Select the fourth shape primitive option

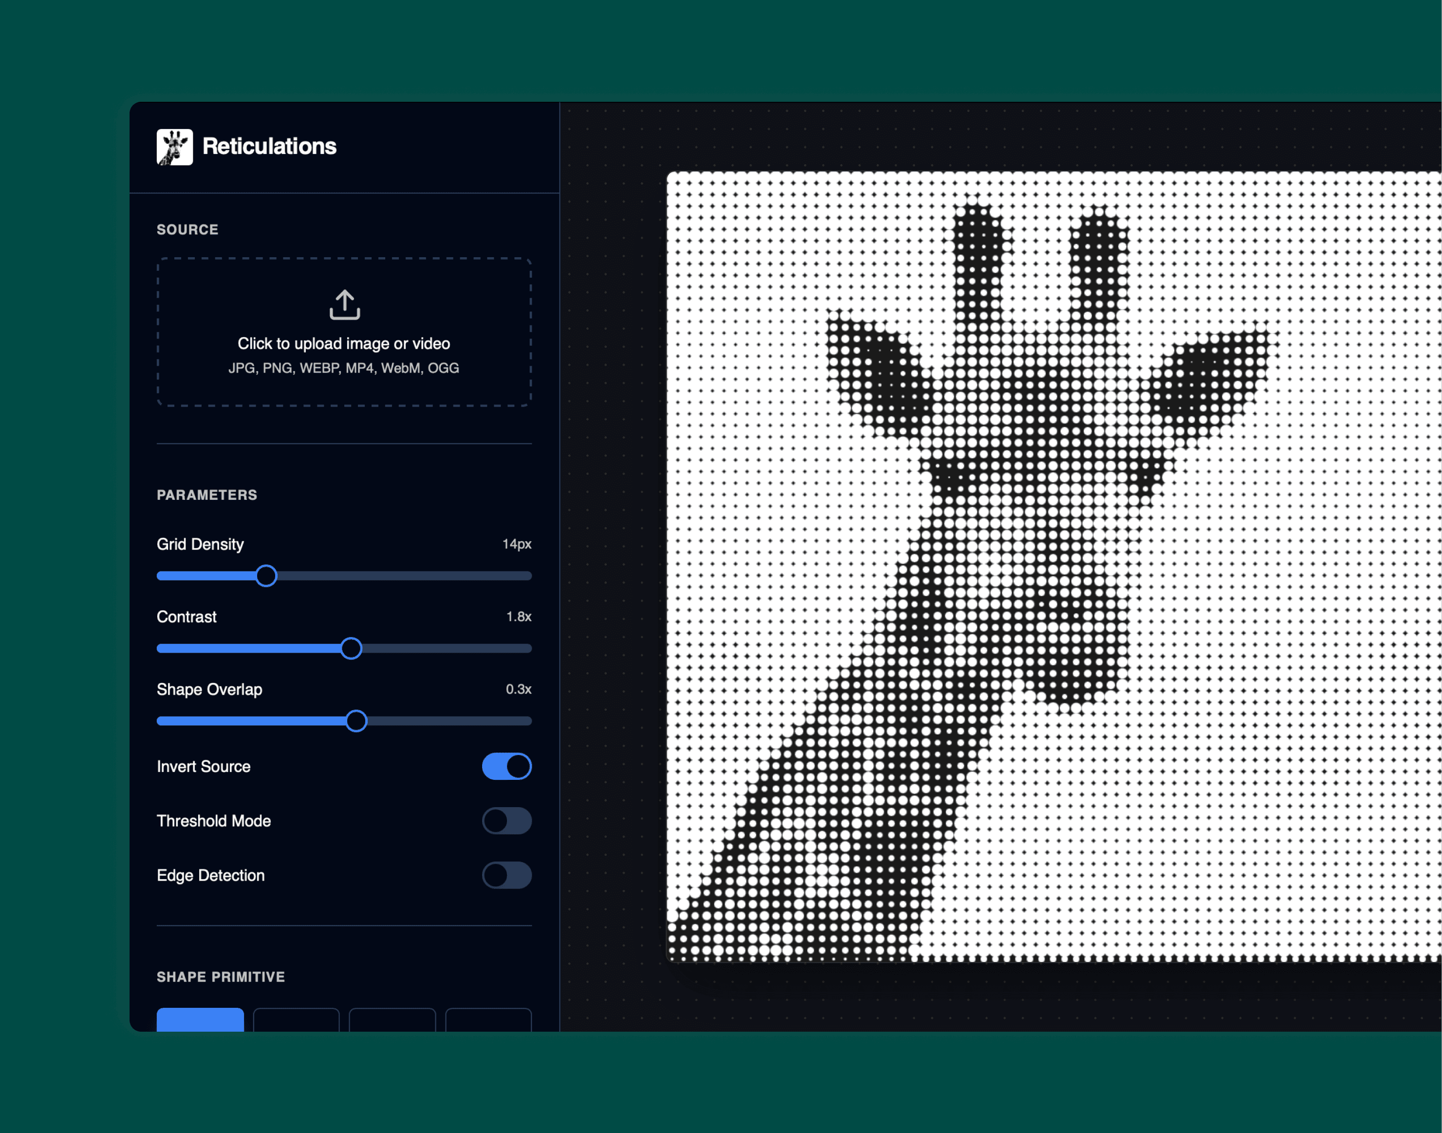pos(488,1020)
